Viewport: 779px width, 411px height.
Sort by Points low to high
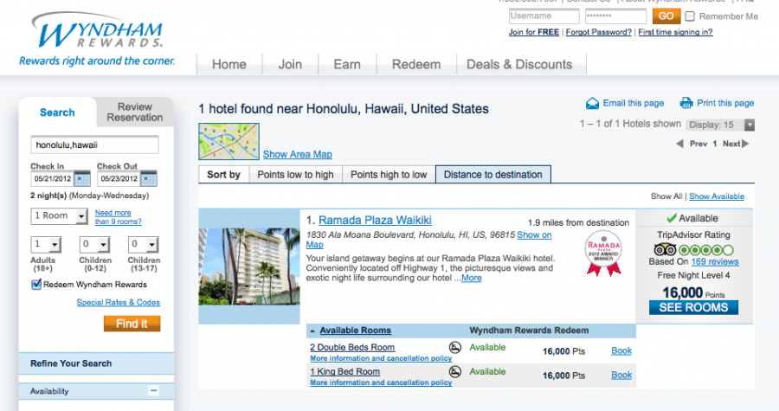point(296,175)
